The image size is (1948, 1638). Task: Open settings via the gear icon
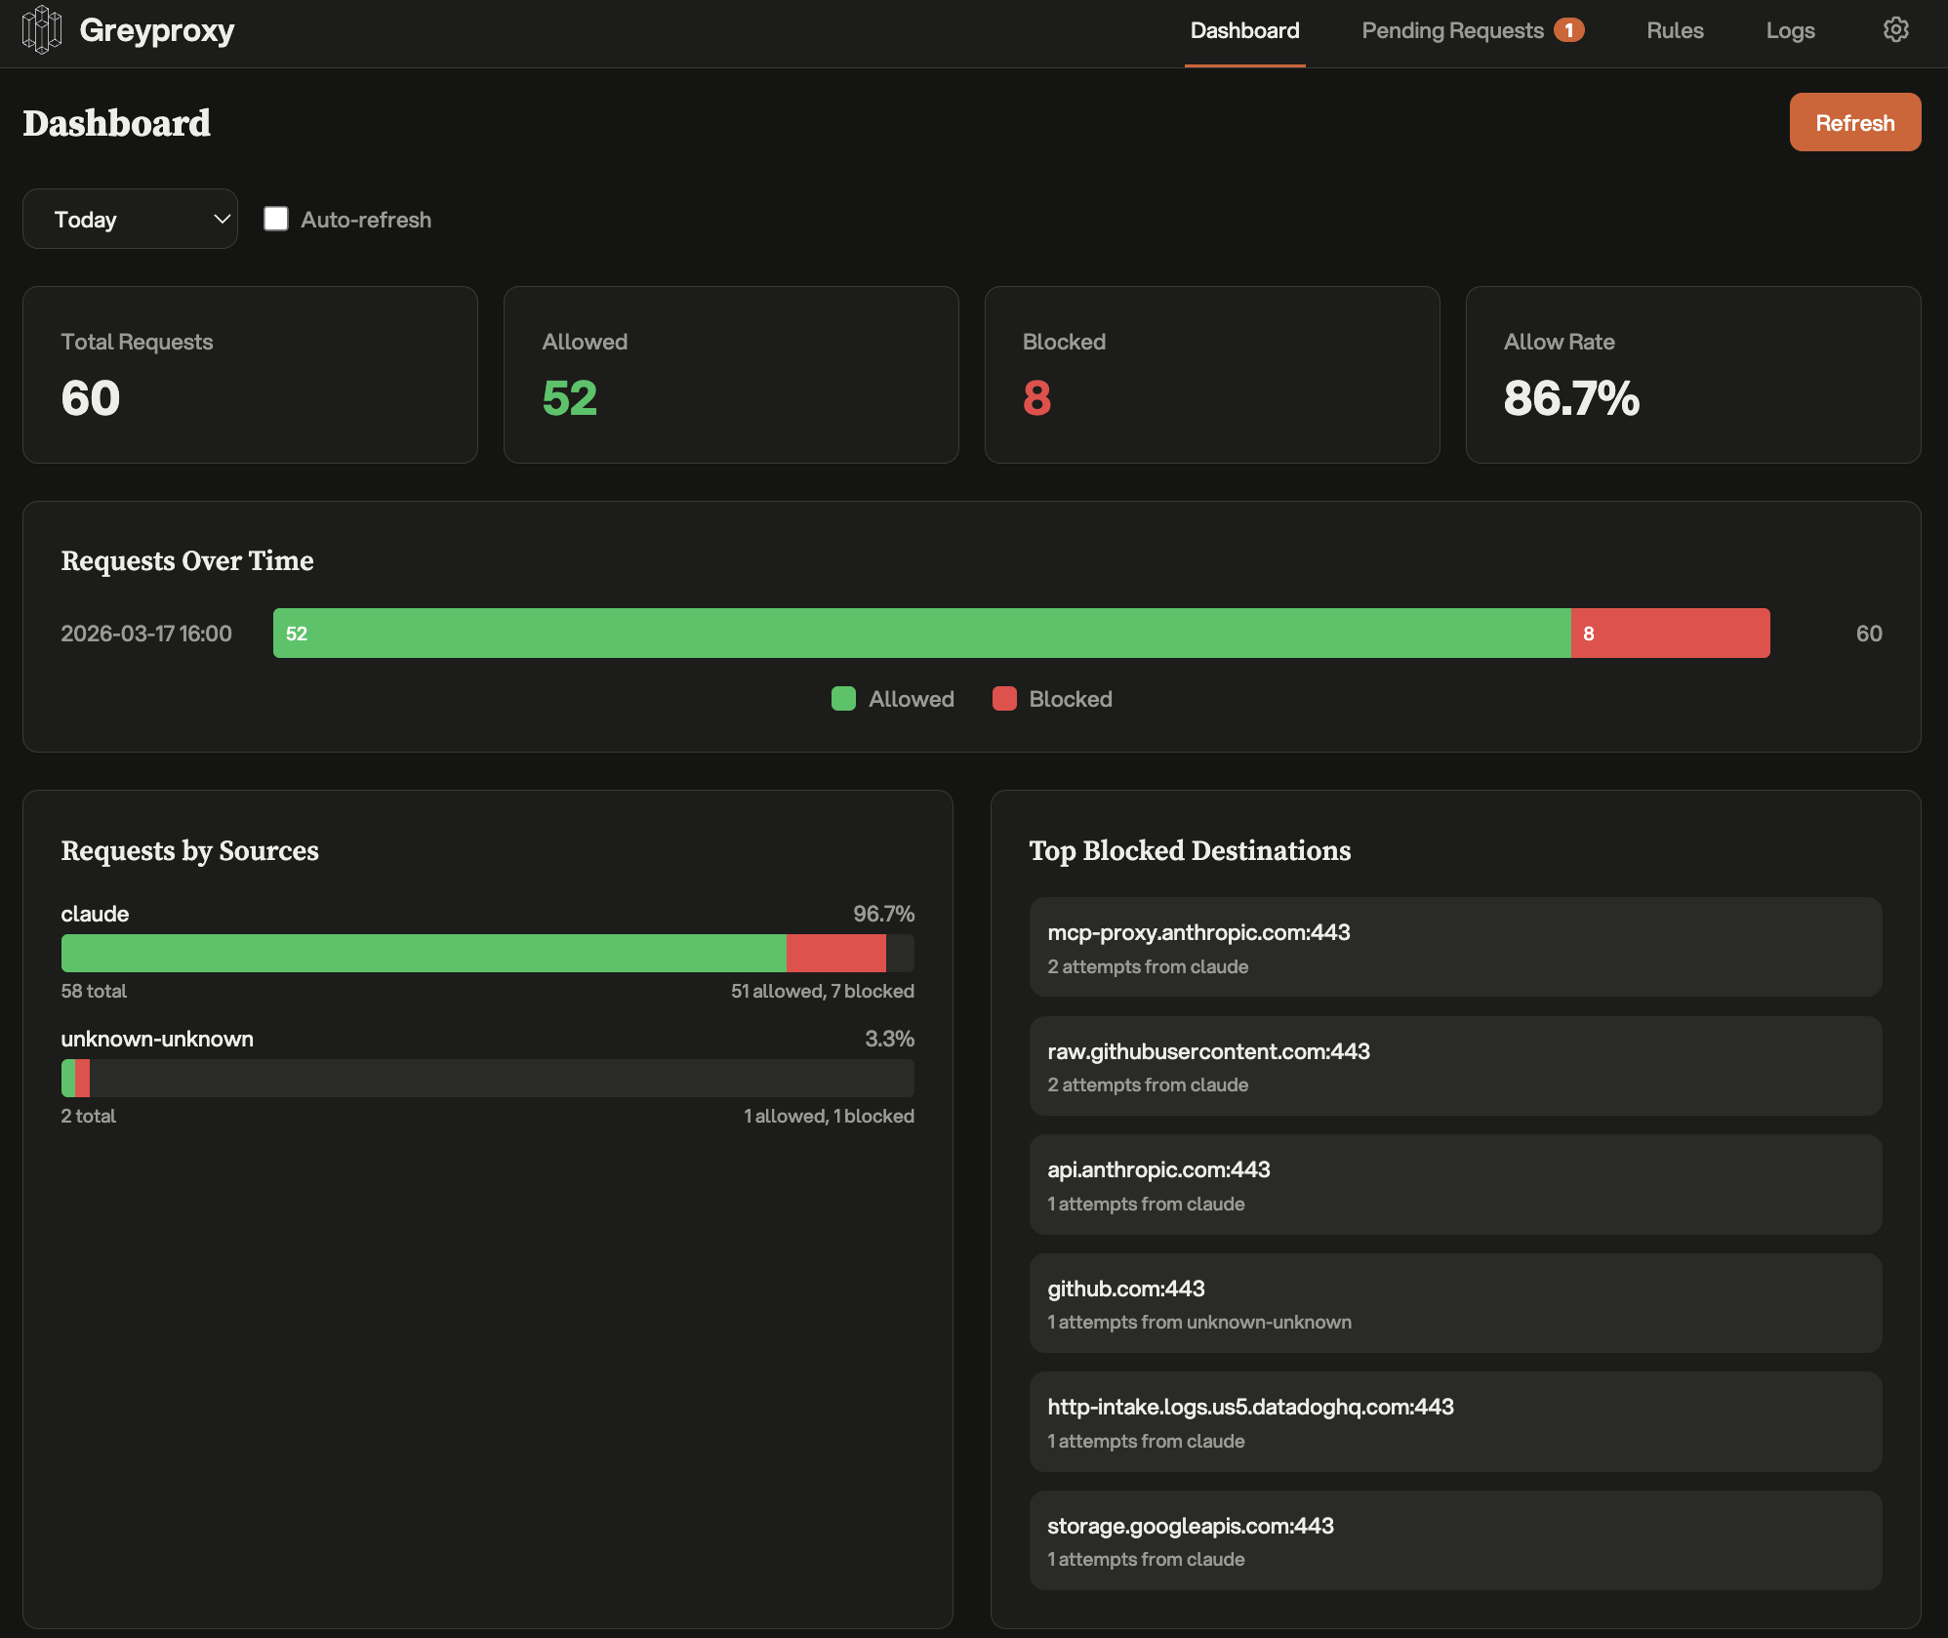(1895, 29)
